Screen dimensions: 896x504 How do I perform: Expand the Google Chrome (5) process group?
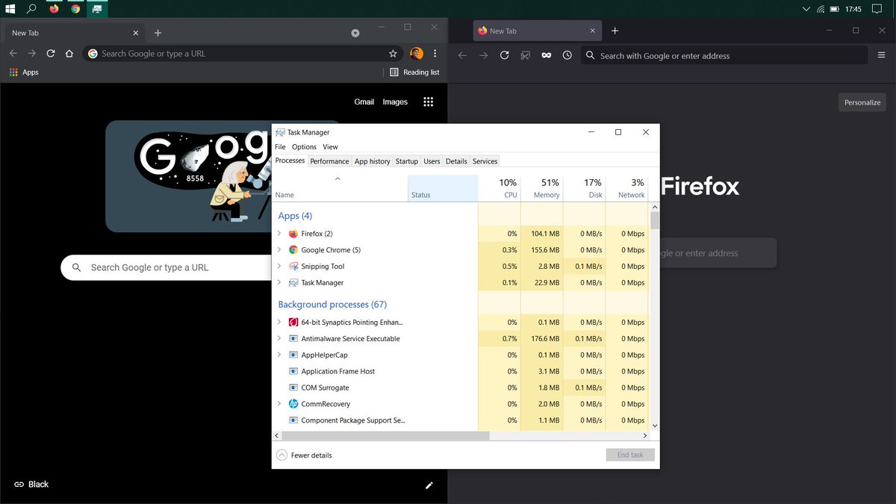(279, 250)
